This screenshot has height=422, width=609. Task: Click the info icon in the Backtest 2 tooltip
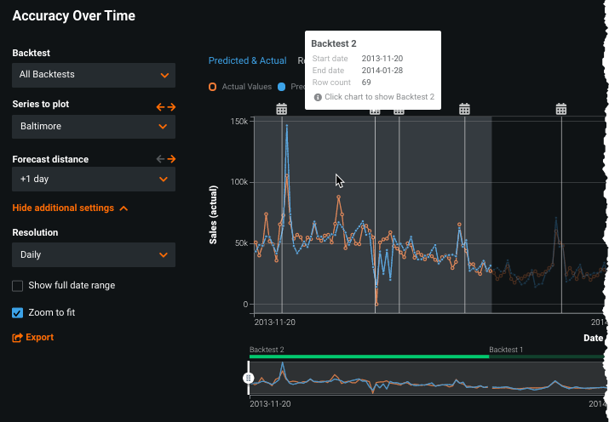point(318,97)
